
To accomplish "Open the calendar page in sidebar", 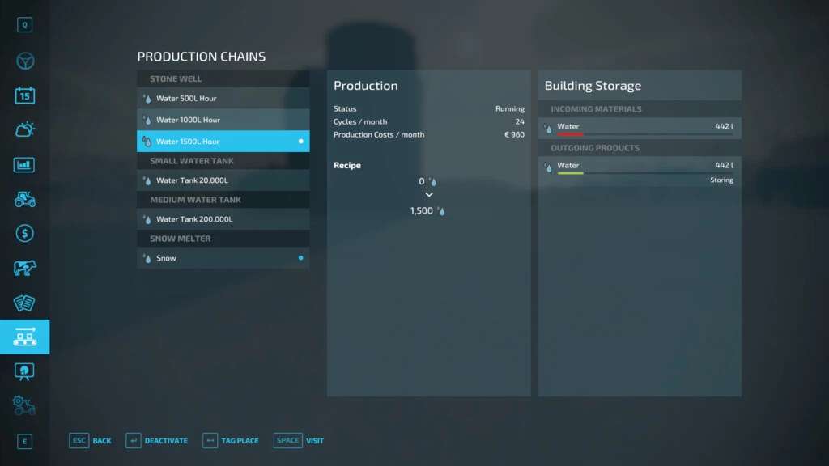I will pyautogui.click(x=24, y=95).
